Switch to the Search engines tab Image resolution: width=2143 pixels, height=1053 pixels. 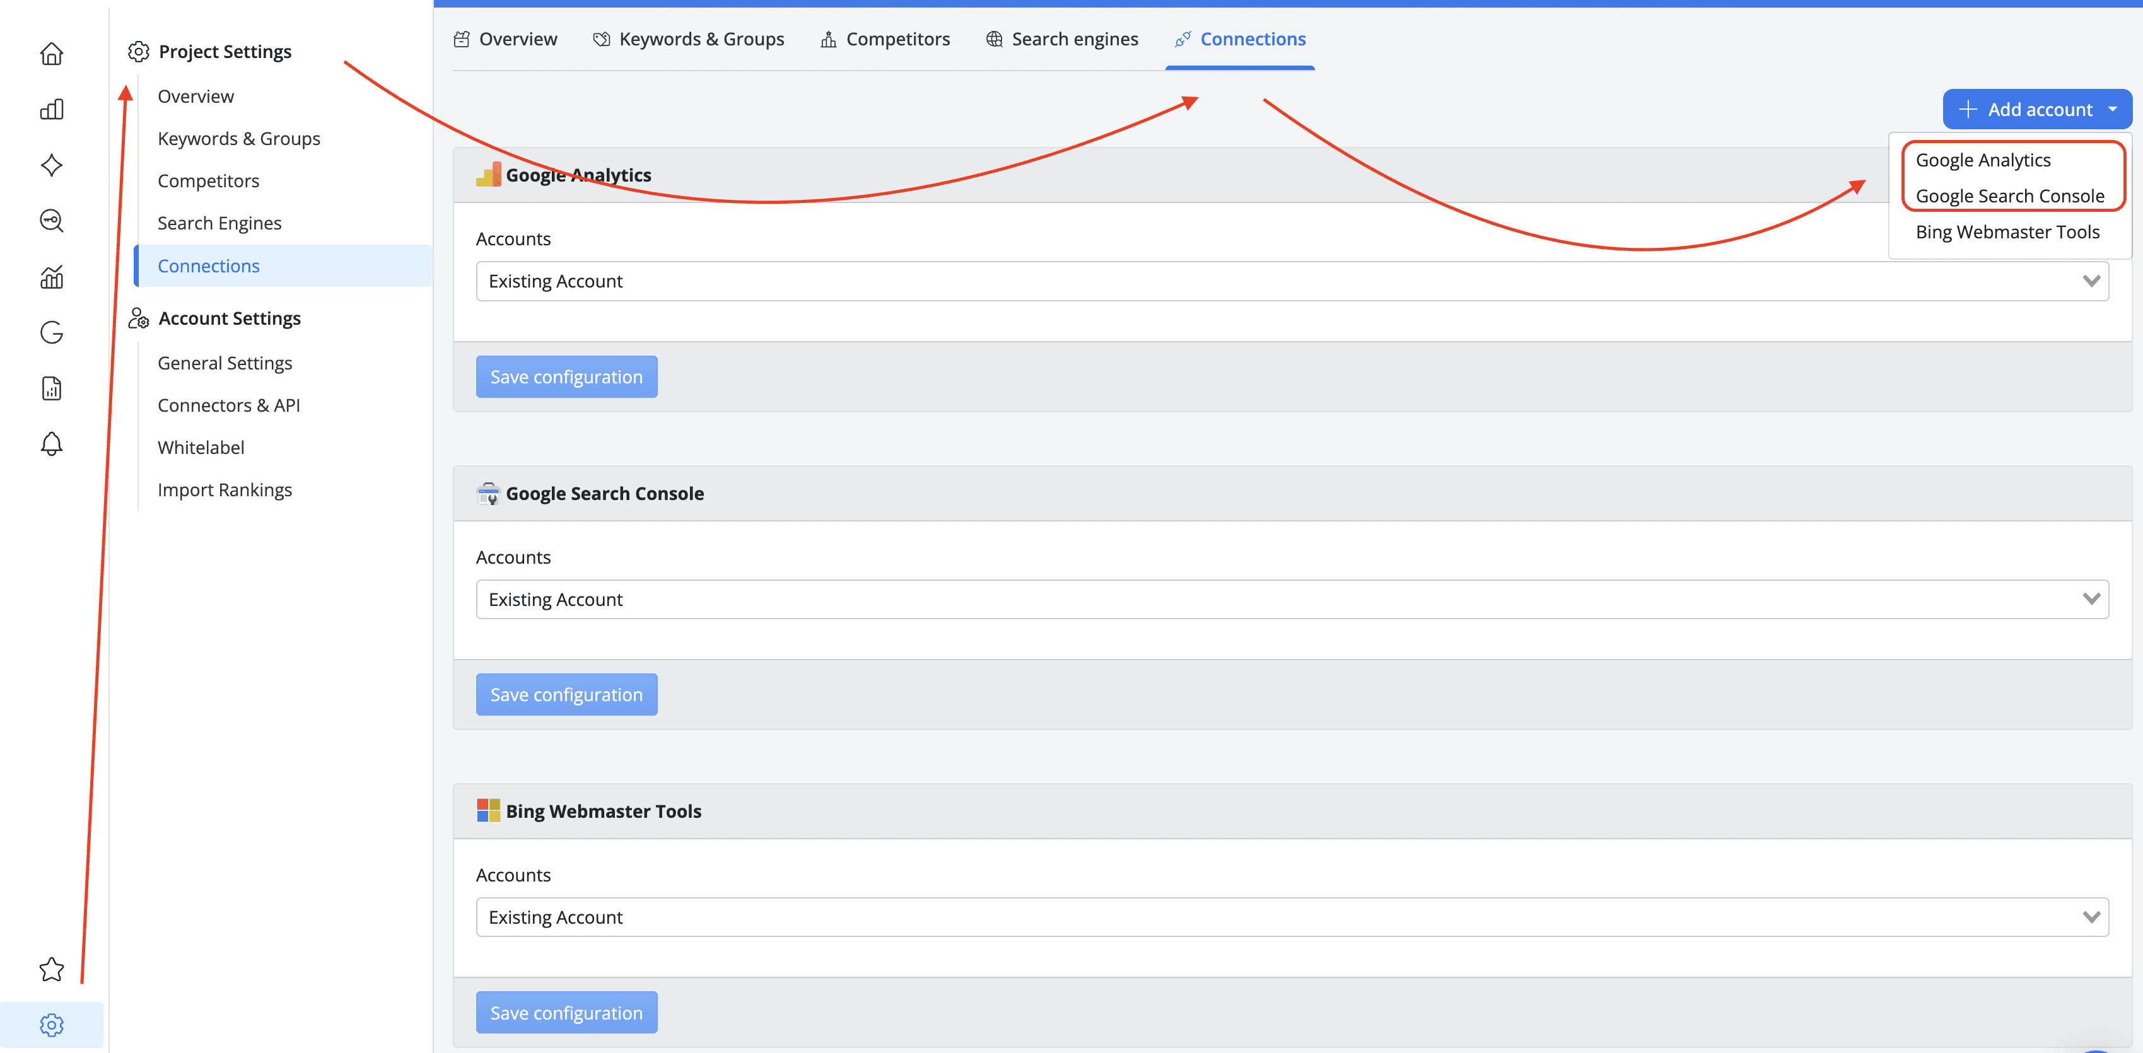coord(1062,39)
